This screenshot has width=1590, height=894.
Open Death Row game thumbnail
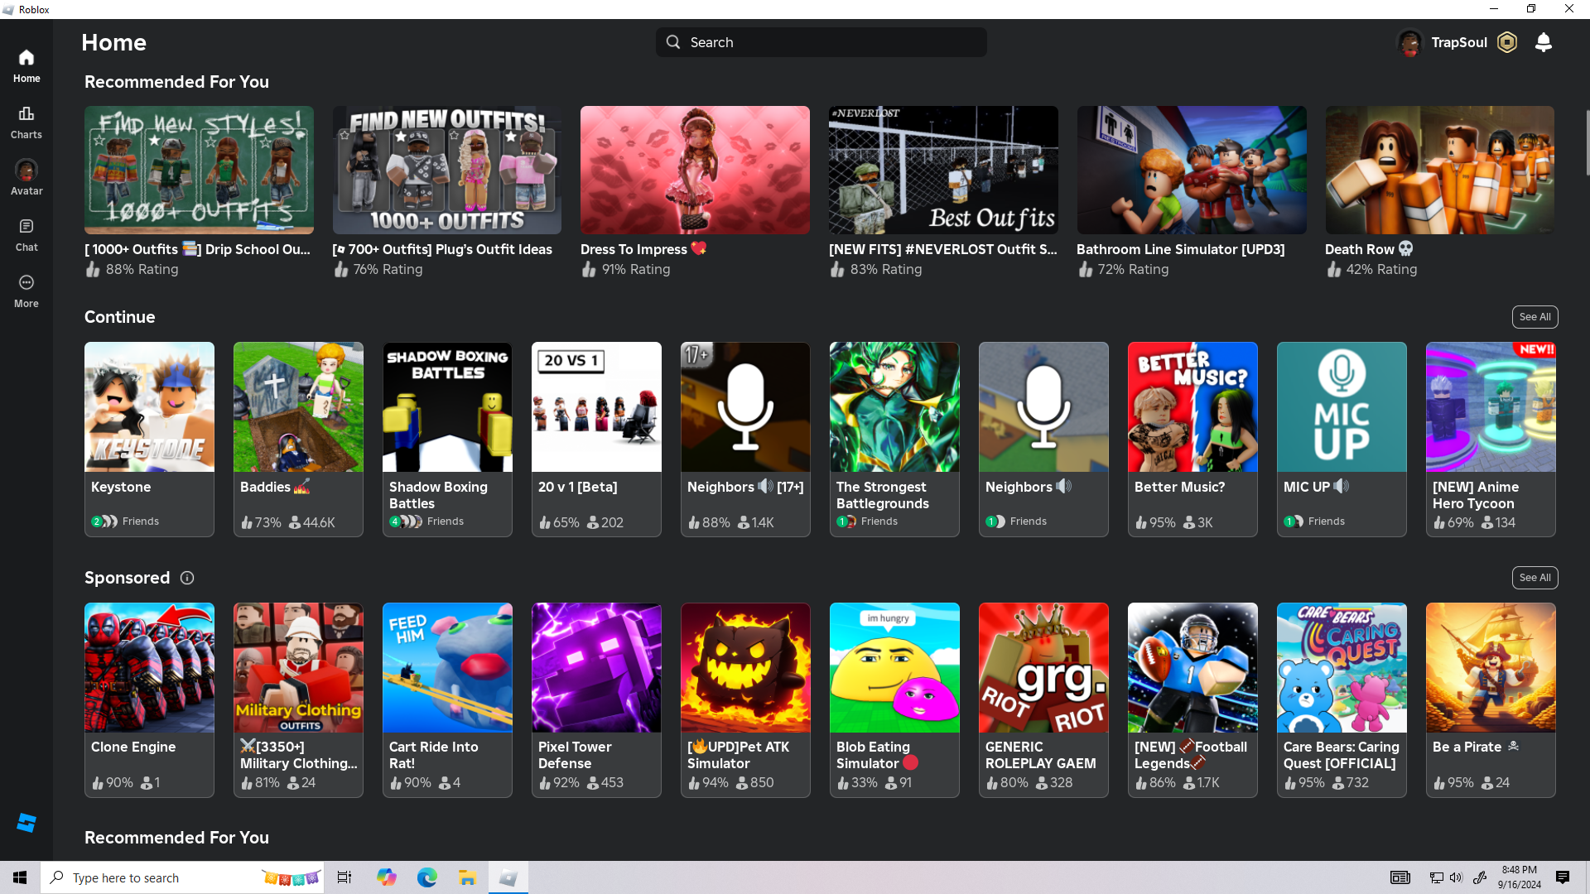click(1440, 170)
